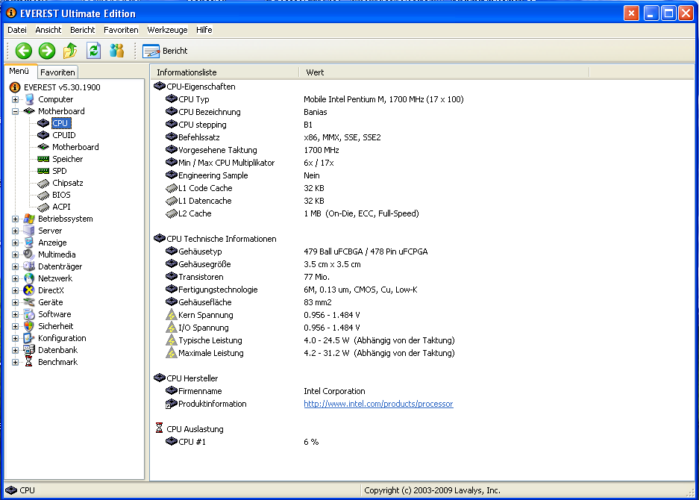Click the SPD memory module icon
The image size is (699, 500).
[43, 171]
